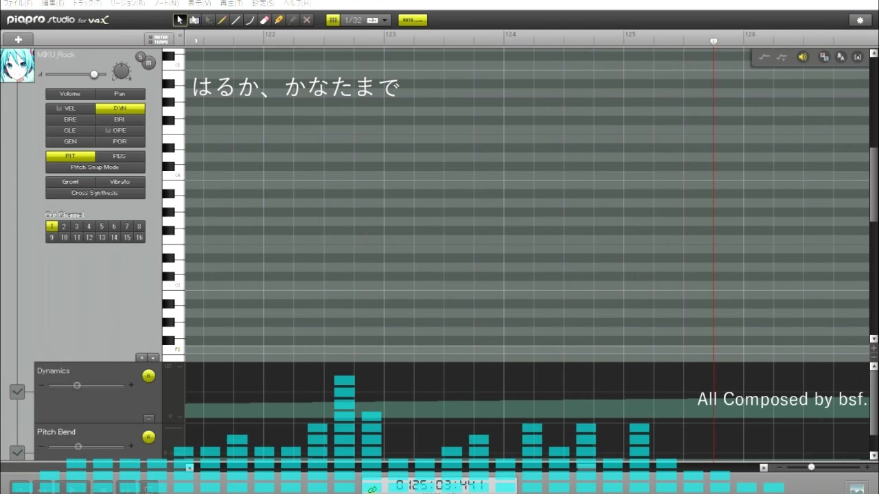The width and height of the screenshot is (879, 494).
Task: Click the lyric language あA icon
Action: point(841,57)
